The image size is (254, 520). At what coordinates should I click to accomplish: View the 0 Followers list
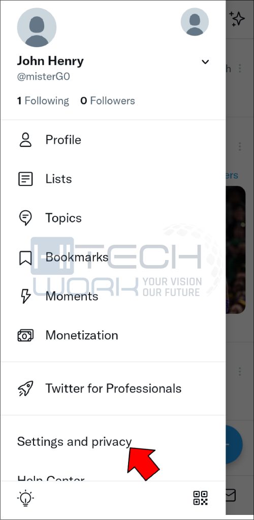(108, 101)
